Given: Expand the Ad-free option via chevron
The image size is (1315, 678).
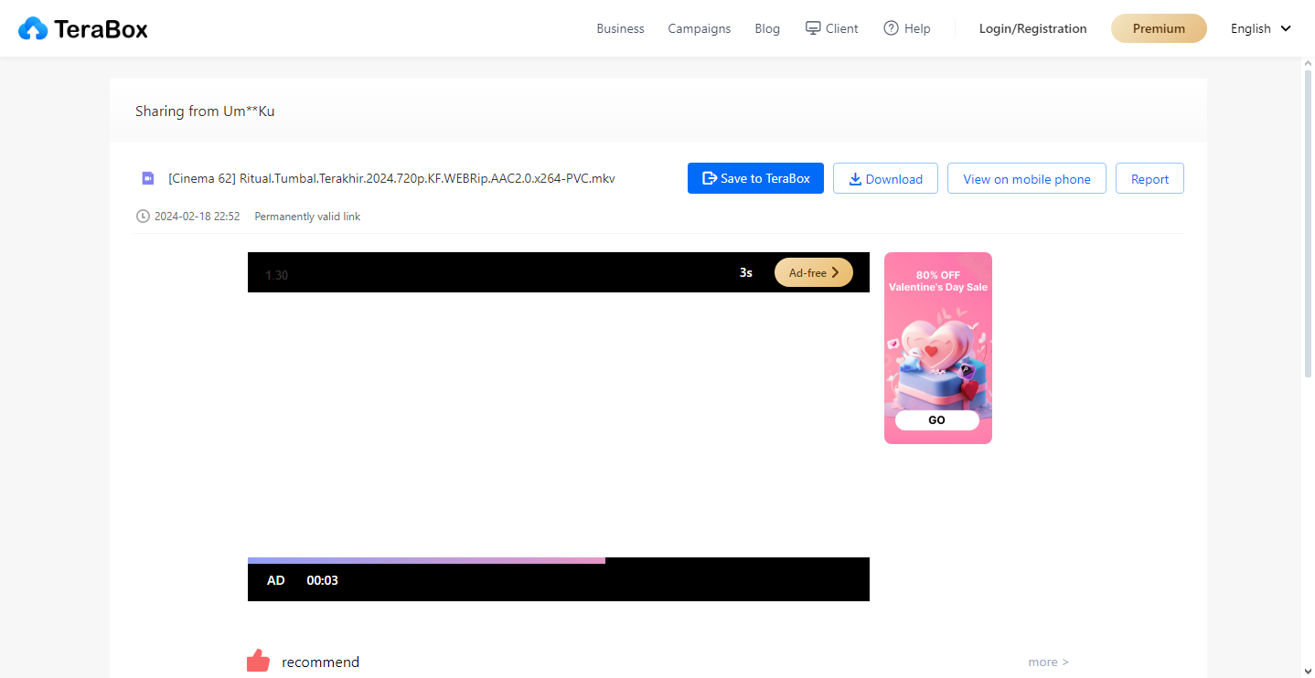Looking at the screenshot, I should click(835, 272).
